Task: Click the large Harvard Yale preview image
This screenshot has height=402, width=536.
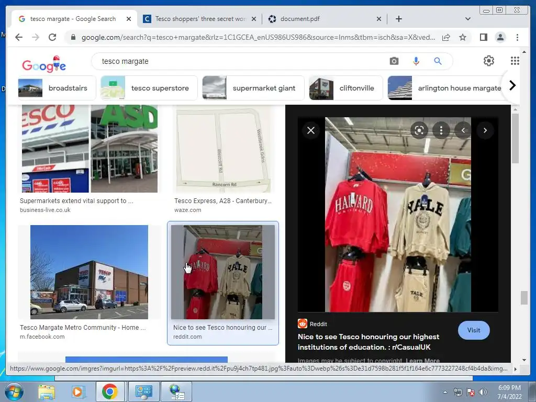Action: click(398, 215)
